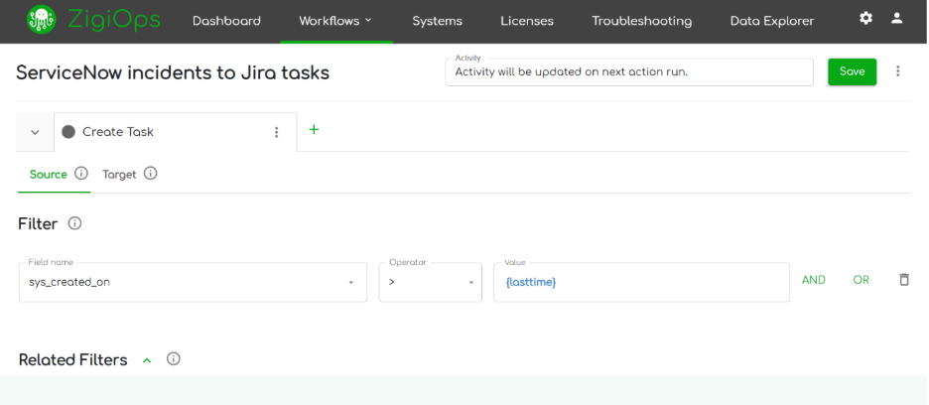The width and height of the screenshot is (929, 405).
Task: Switch to the Source tab
Action: click(x=48, y=175)
